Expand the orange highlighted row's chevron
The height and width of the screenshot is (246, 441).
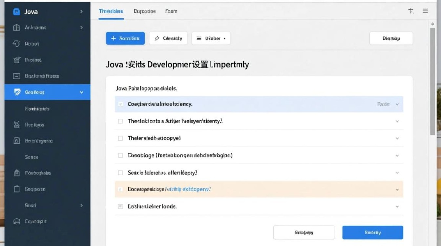point(397,190)
